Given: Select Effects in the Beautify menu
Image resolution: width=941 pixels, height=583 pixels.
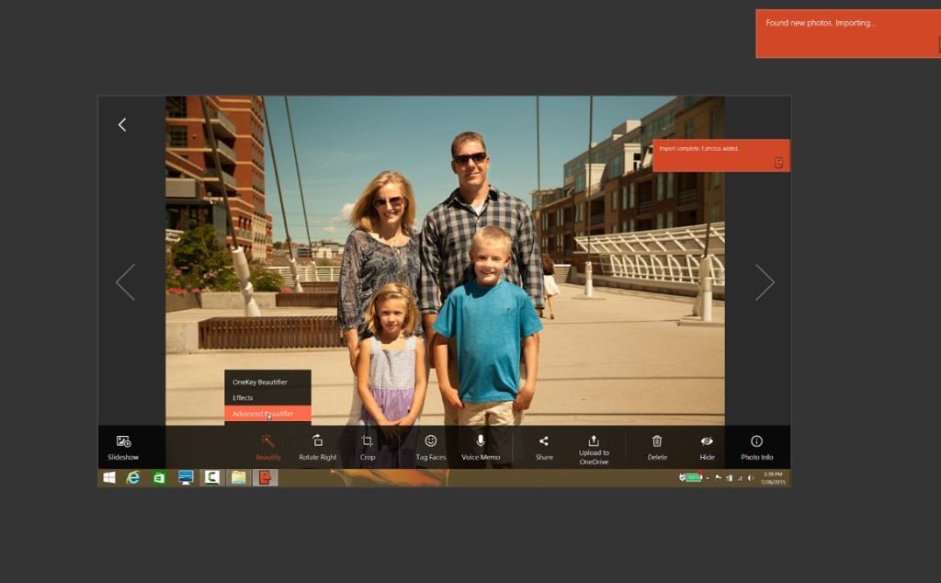Looking at the screenshot, I should (243, 398).
